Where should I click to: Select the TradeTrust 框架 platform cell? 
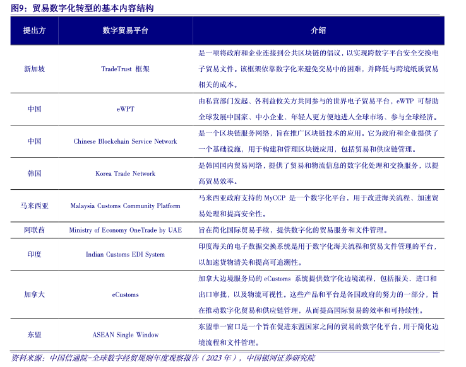click(x=125, y=69)
